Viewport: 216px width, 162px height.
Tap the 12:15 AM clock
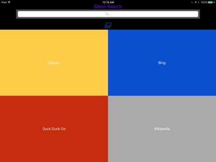108,2
